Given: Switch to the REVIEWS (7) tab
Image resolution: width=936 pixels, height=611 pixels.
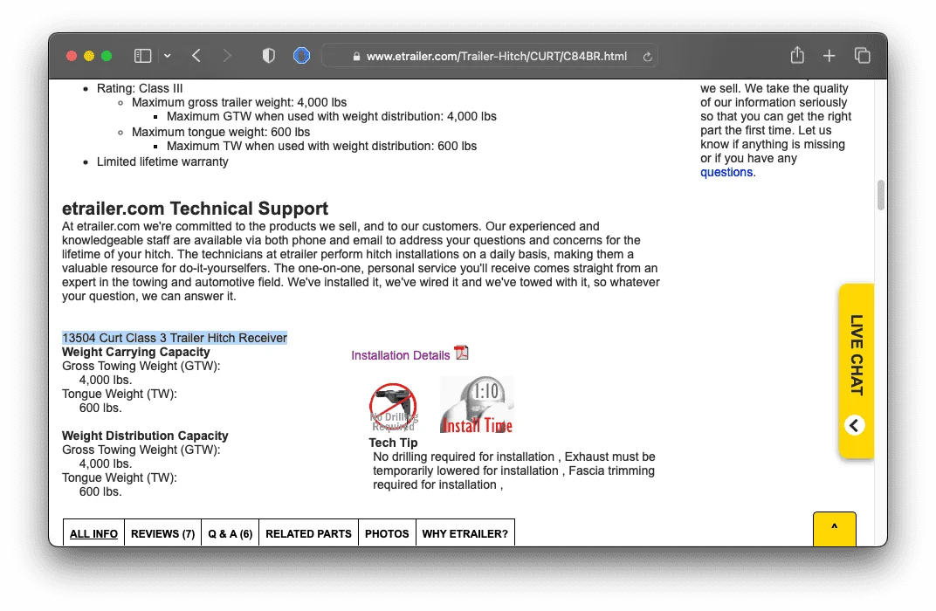Looking at the screenshot, I should click(x=163, y=534).
